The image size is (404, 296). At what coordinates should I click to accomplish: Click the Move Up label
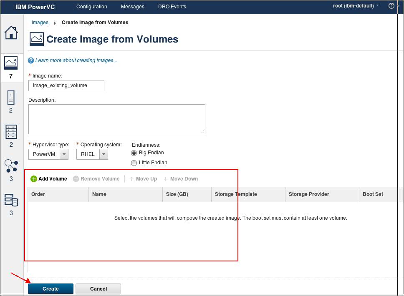146,179
